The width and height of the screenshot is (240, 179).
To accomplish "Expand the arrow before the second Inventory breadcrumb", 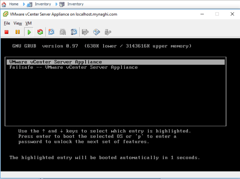I will point(56,4).
